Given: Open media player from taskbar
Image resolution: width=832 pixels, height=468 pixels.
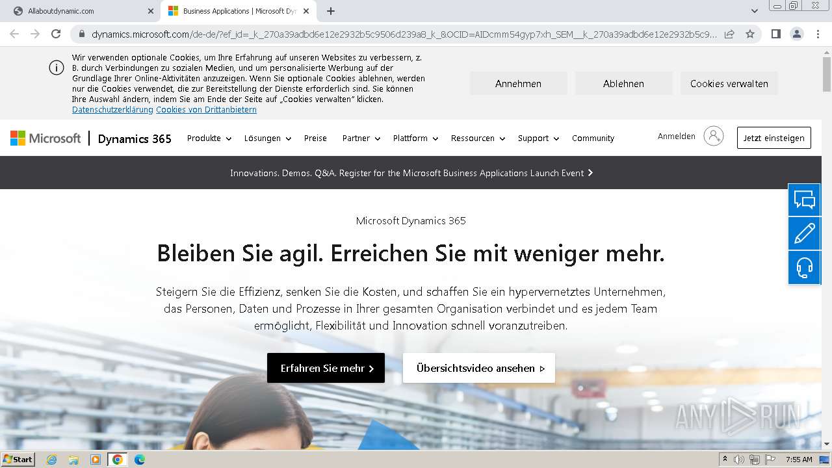Looking at the screenshot, I should [x=96, y=460].
